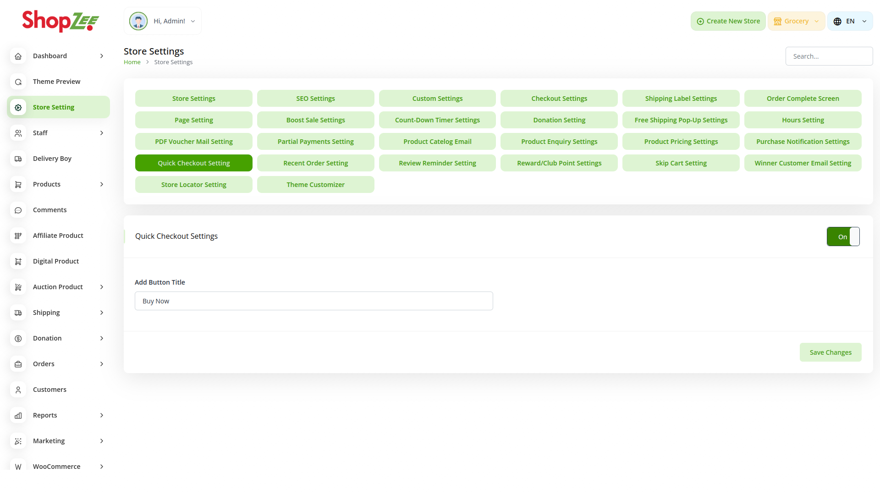Image resolution: width=880 pixels, height=495 pixels.
Task: Expand the Marketing menu chevron
Action: point(102,441)
